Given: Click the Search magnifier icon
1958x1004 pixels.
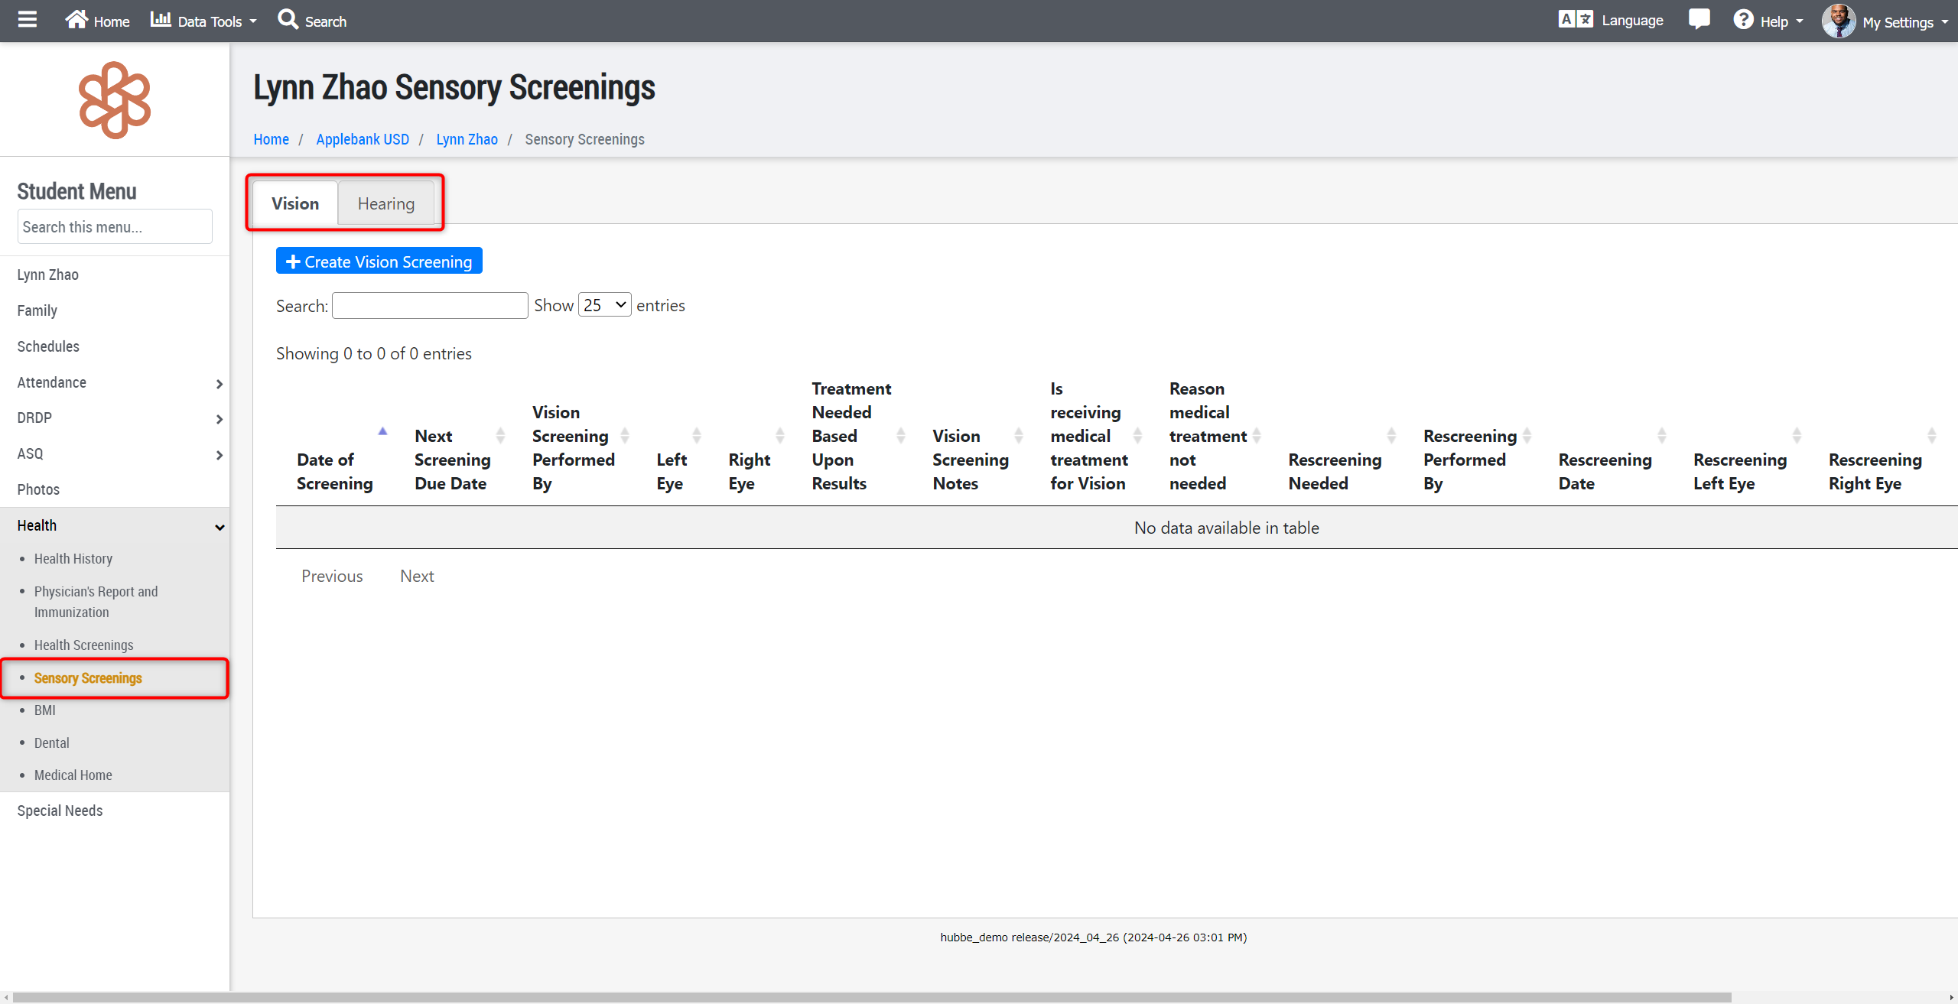Looking at the screenshot, I should coord(288,20).
